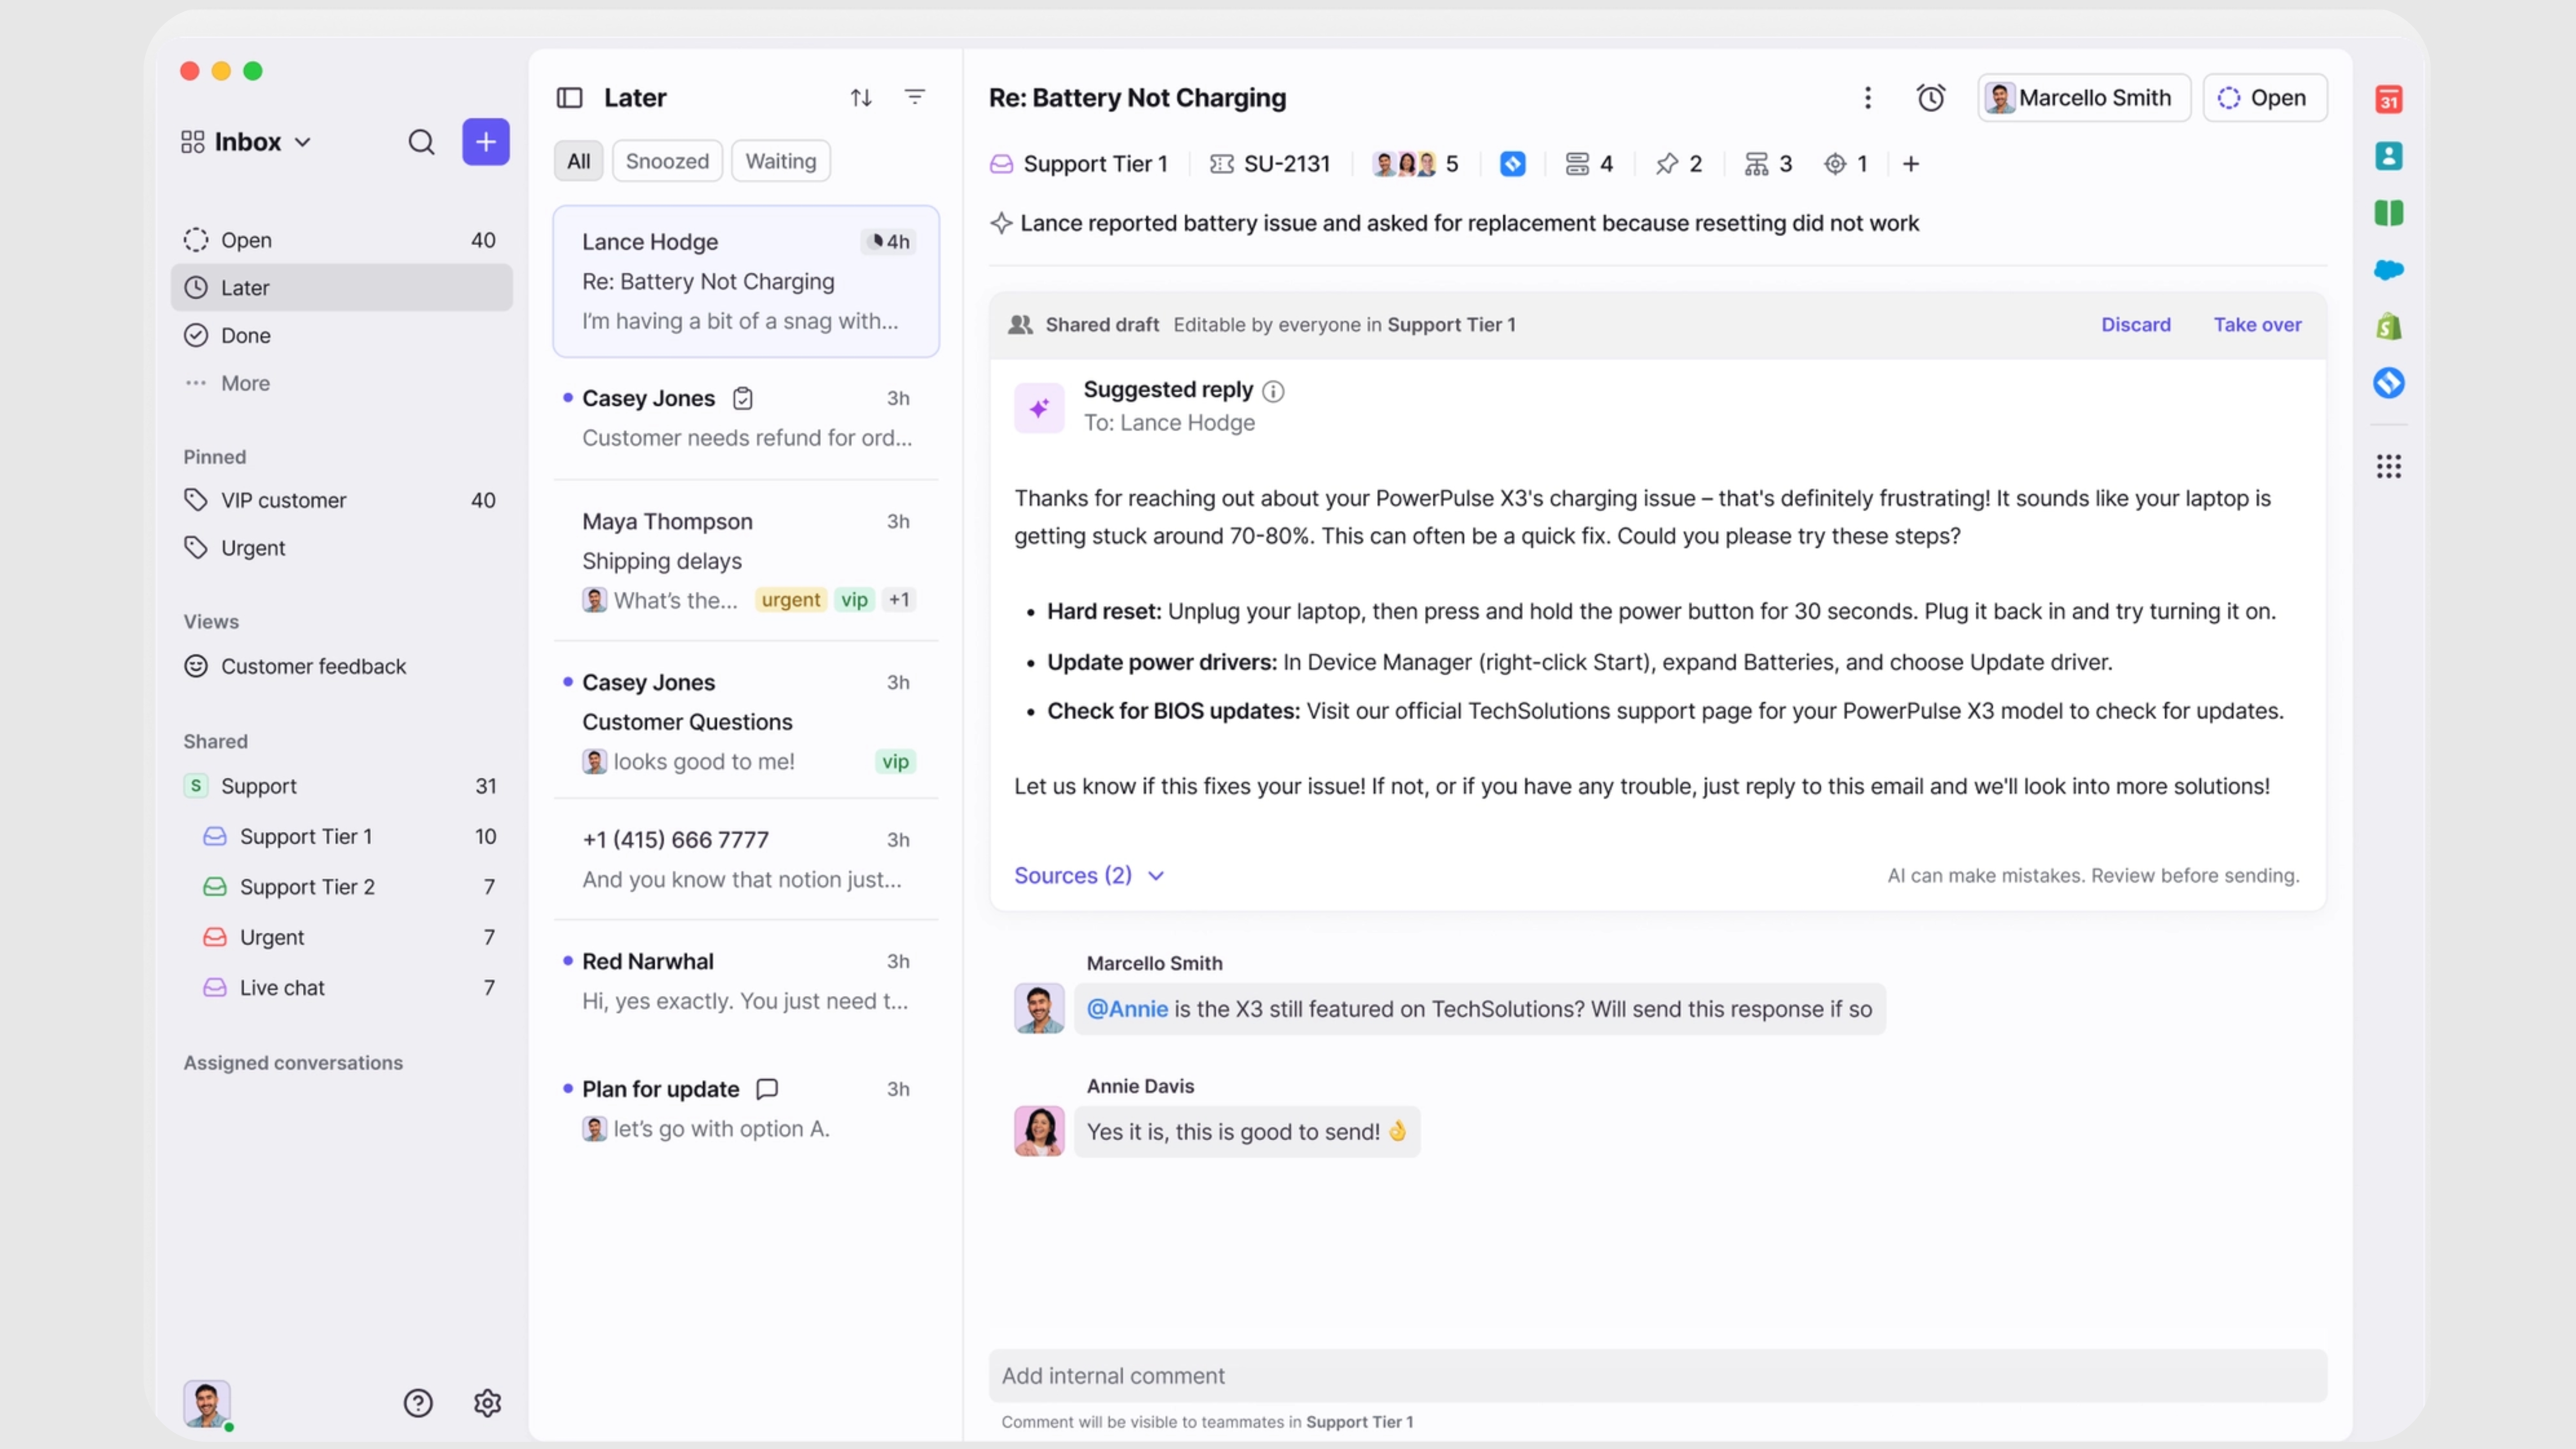Open Urgent pinned tag
Image resolution: width=2576 pixels, height=1449 pixels.
[x=341, y=548]
